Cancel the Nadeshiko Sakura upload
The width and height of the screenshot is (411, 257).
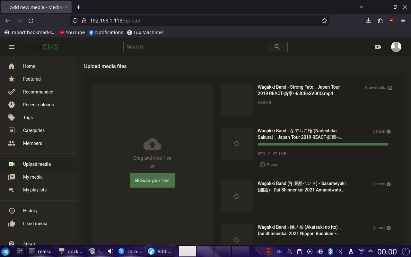pos(381,131)
